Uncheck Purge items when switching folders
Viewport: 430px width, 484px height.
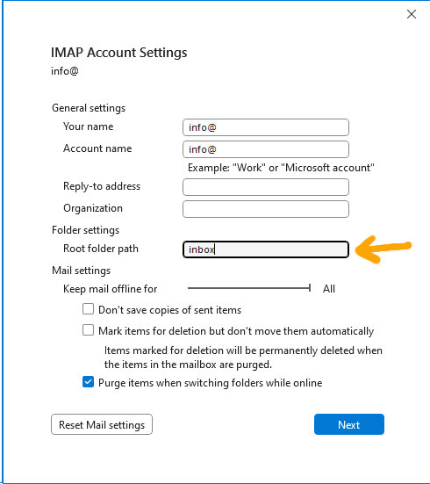point(89,382)
